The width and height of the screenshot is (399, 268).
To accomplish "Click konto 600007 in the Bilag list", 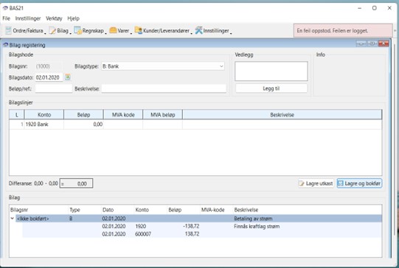I will coord(143,234).
